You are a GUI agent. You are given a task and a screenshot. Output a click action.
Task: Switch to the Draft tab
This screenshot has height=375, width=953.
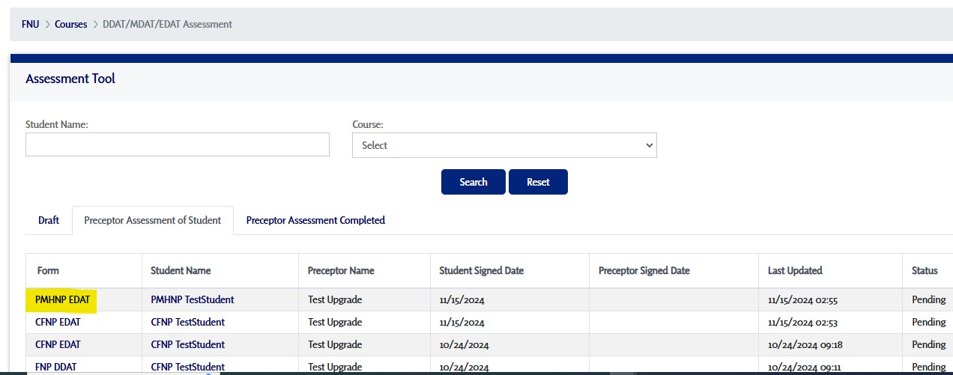click(x=49, y=220)
